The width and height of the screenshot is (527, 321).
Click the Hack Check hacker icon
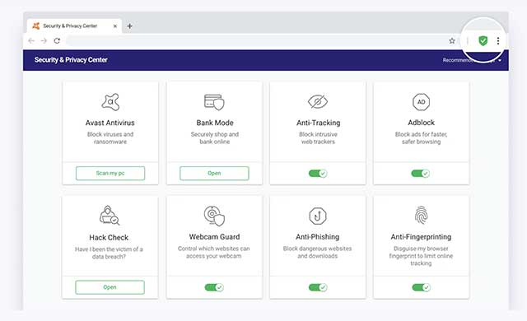coord(110,215)
